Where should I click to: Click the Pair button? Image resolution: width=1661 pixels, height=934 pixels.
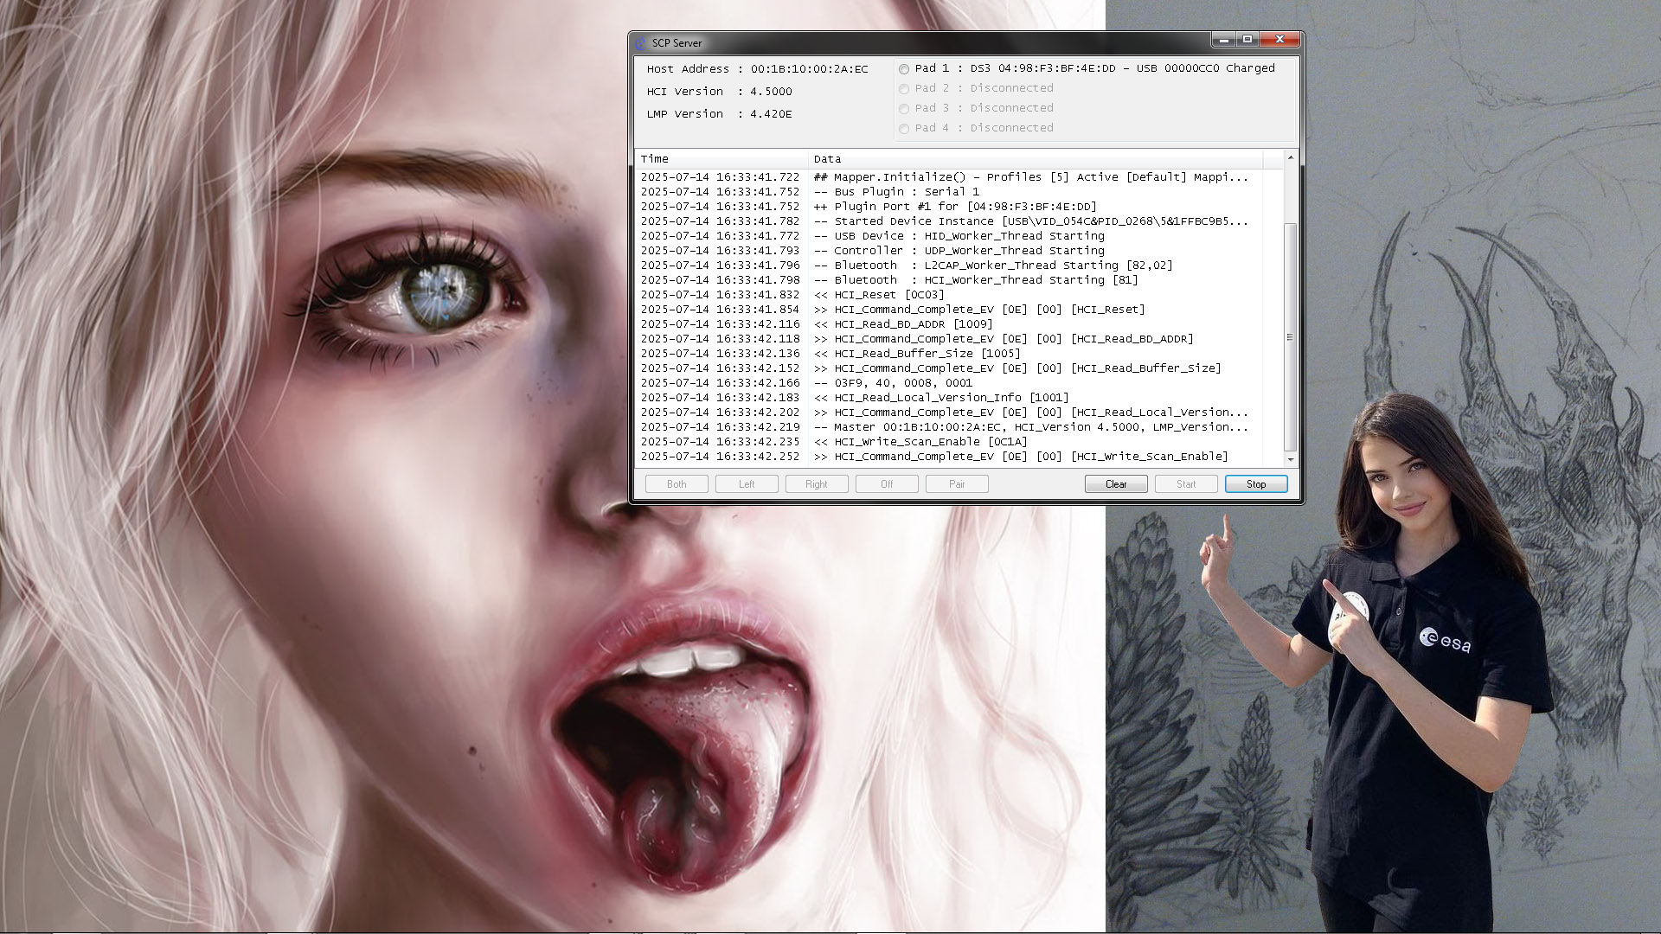[x=957, y=484]
